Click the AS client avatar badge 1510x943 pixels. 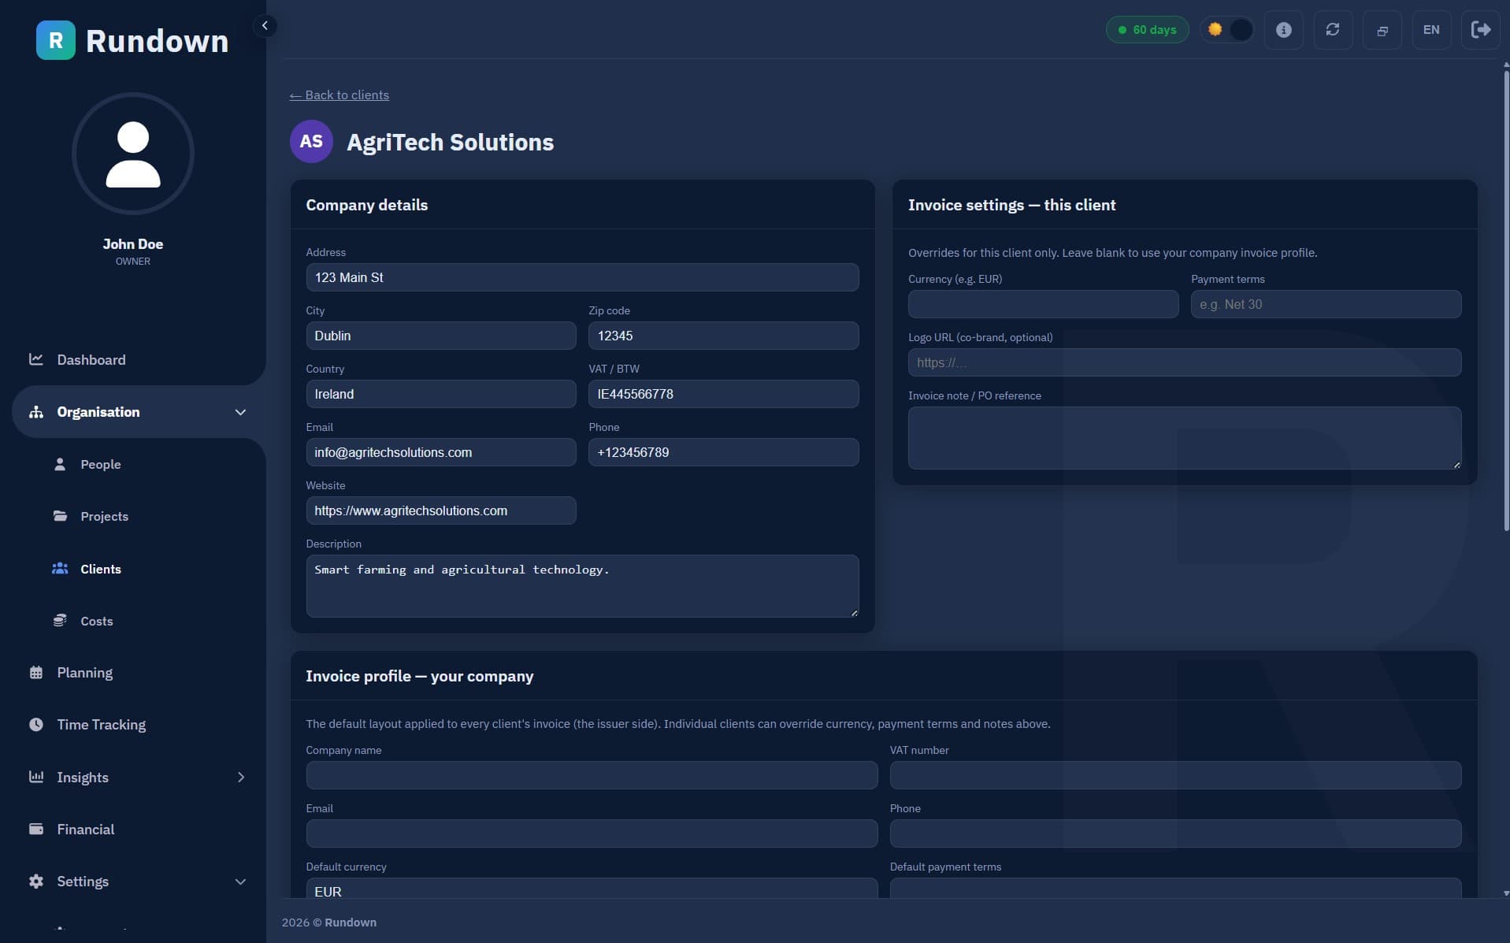311,141
